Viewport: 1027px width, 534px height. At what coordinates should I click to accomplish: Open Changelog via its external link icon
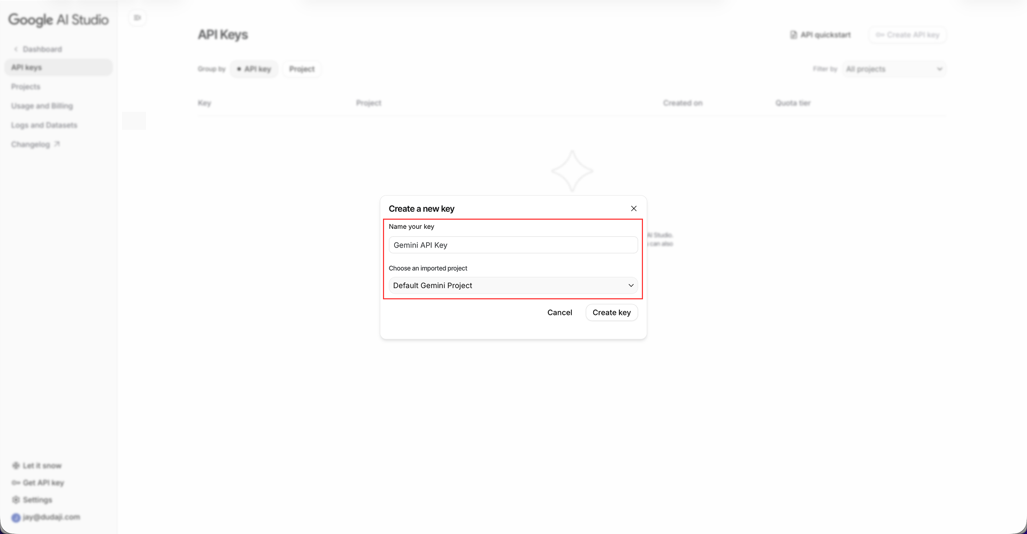(x=57, y=143)
